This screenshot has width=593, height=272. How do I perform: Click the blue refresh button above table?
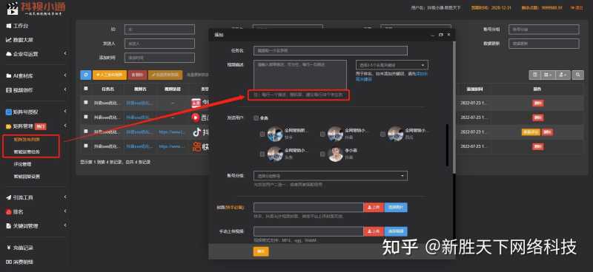(x=85, y=75)
